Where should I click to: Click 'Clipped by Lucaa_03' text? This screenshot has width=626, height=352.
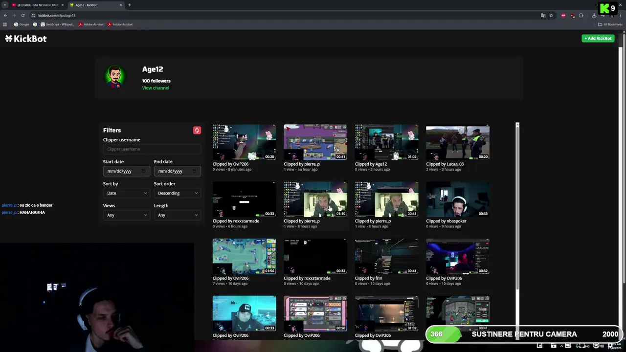click(x=445, y=164)
